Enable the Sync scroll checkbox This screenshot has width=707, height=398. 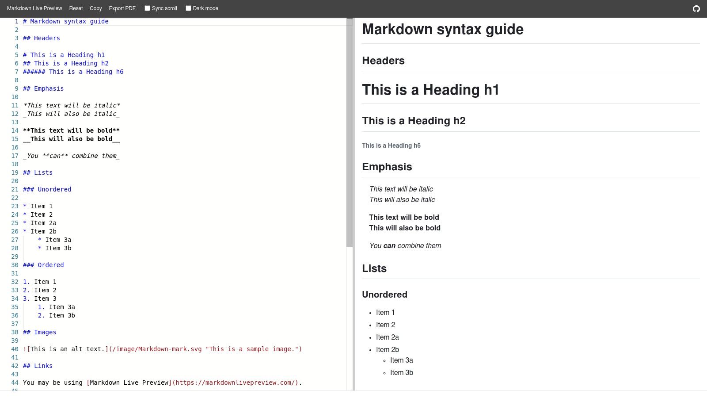click(147, 8)
